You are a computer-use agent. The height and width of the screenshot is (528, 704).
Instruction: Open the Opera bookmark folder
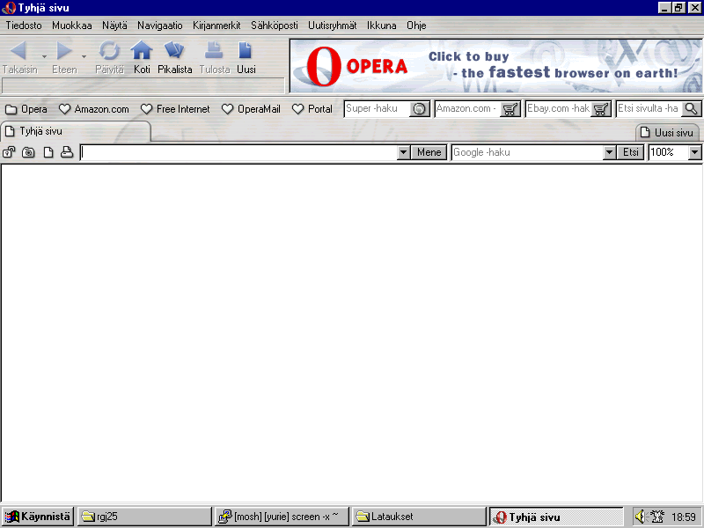[26, 109]
